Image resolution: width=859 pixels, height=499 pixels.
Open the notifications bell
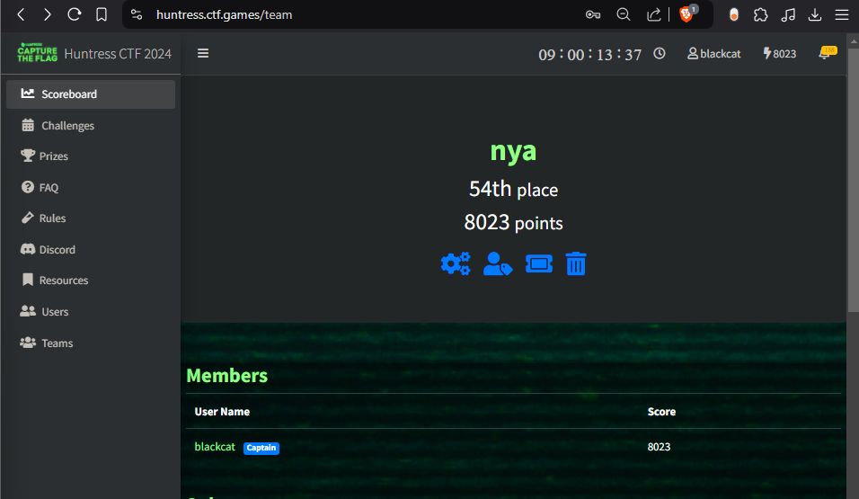[x=826, y=53]
